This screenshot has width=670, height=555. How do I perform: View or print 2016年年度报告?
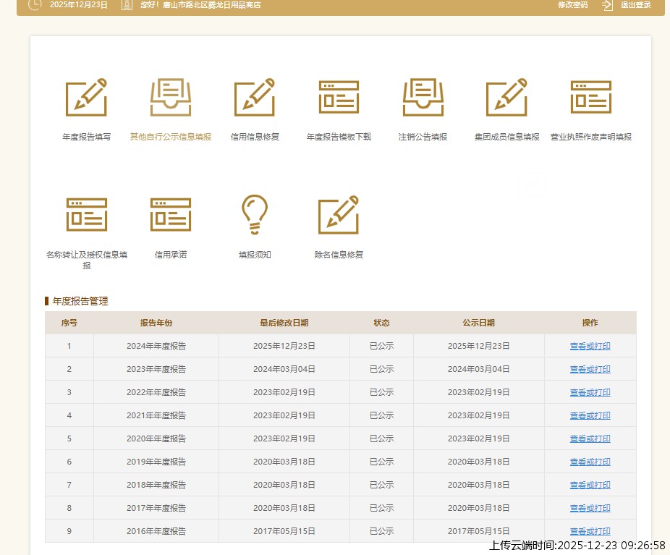590,531
